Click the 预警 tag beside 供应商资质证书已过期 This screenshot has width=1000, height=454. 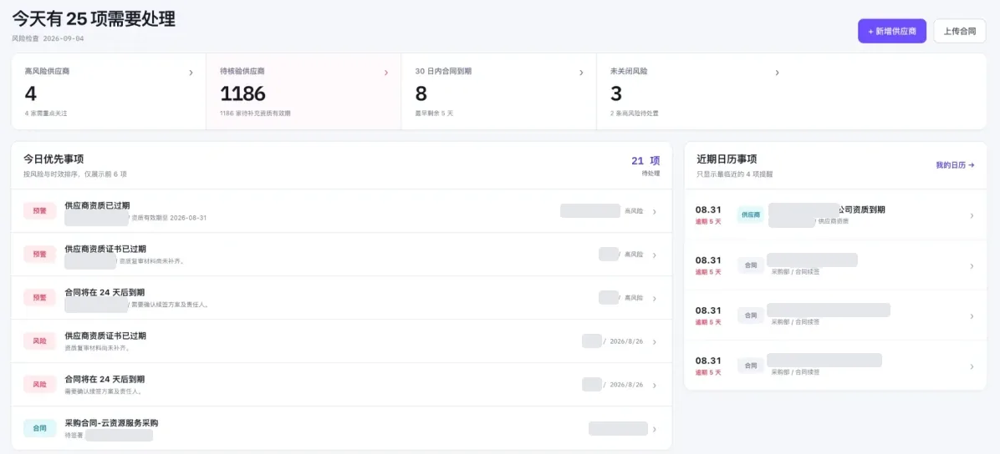[x=39, y=254]
